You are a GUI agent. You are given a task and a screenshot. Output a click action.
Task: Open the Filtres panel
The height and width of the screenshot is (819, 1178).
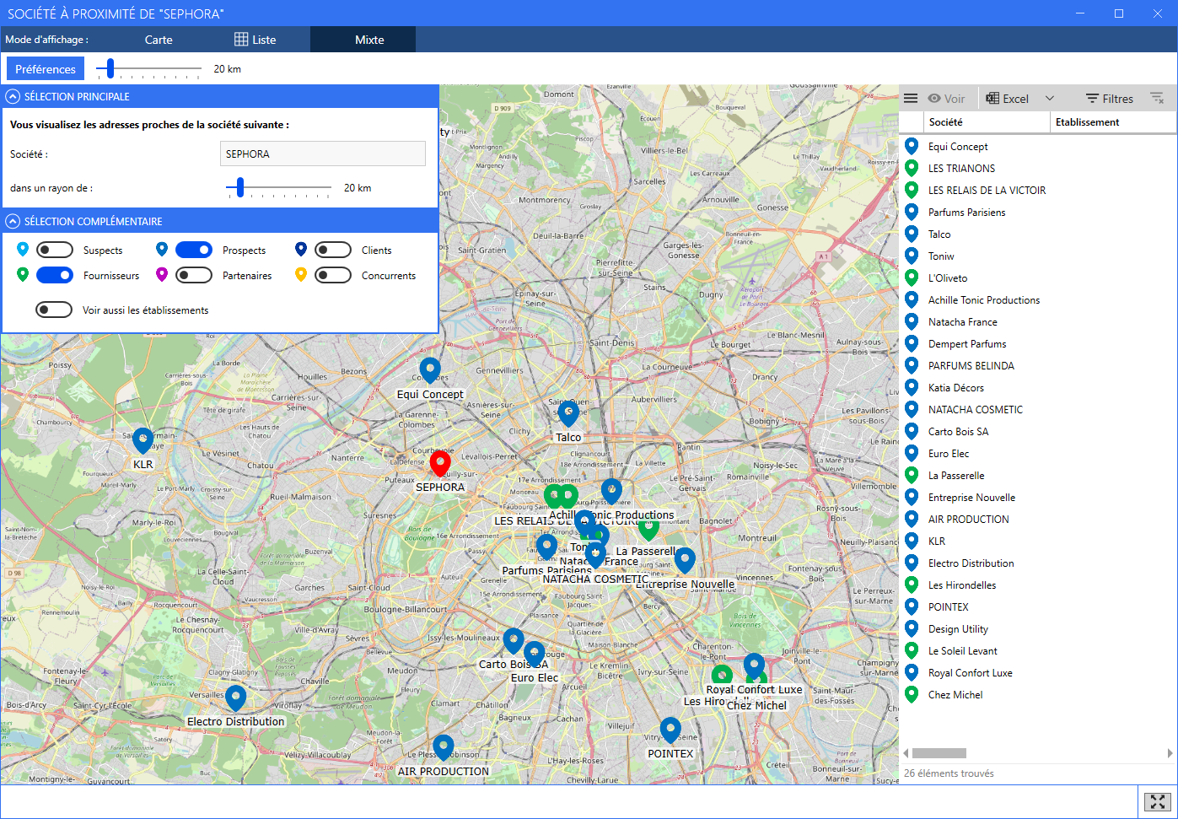[x=1107, y=98]
